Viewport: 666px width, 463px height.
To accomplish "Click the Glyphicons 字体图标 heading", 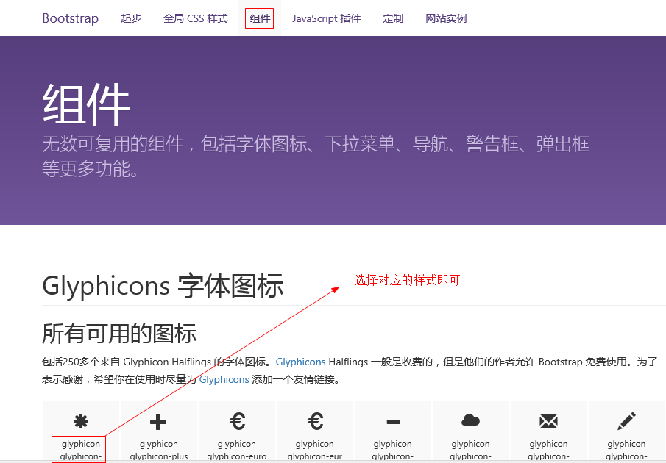I will pos(163,286).
